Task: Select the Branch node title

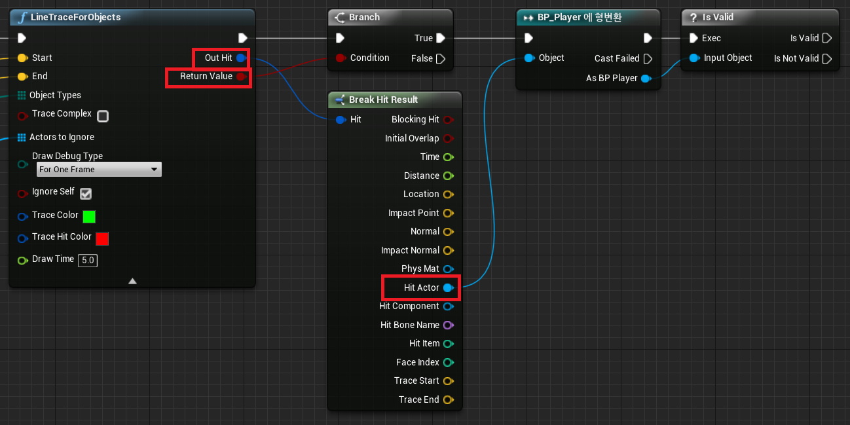Action: 364,17
